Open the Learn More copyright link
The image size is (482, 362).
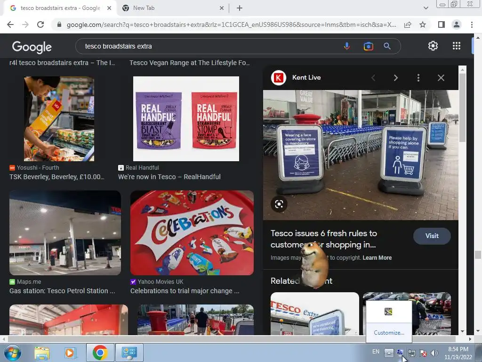[x=377, y=258]
